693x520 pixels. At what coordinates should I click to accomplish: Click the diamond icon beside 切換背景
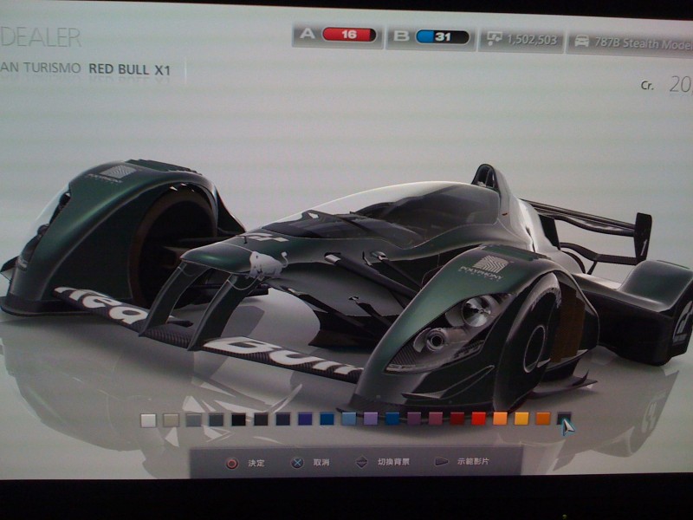(x=361, y=462)
